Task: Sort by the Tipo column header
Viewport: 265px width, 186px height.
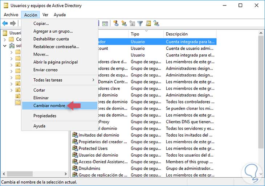Action: pyautogui.click(x=146, y=34)
